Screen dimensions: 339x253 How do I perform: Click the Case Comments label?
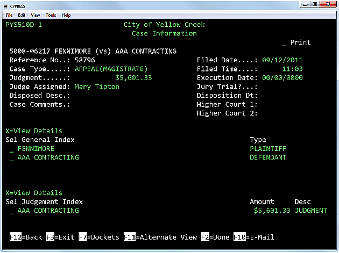pos(40,105)
